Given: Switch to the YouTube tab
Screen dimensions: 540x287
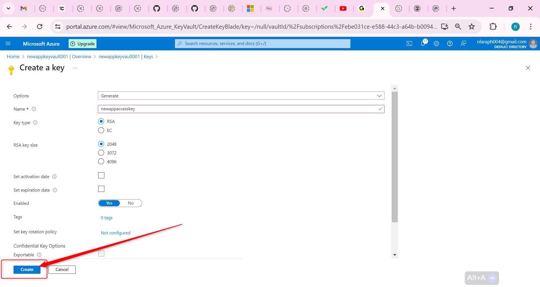Looking at the screenshot, I should (343, 8).
